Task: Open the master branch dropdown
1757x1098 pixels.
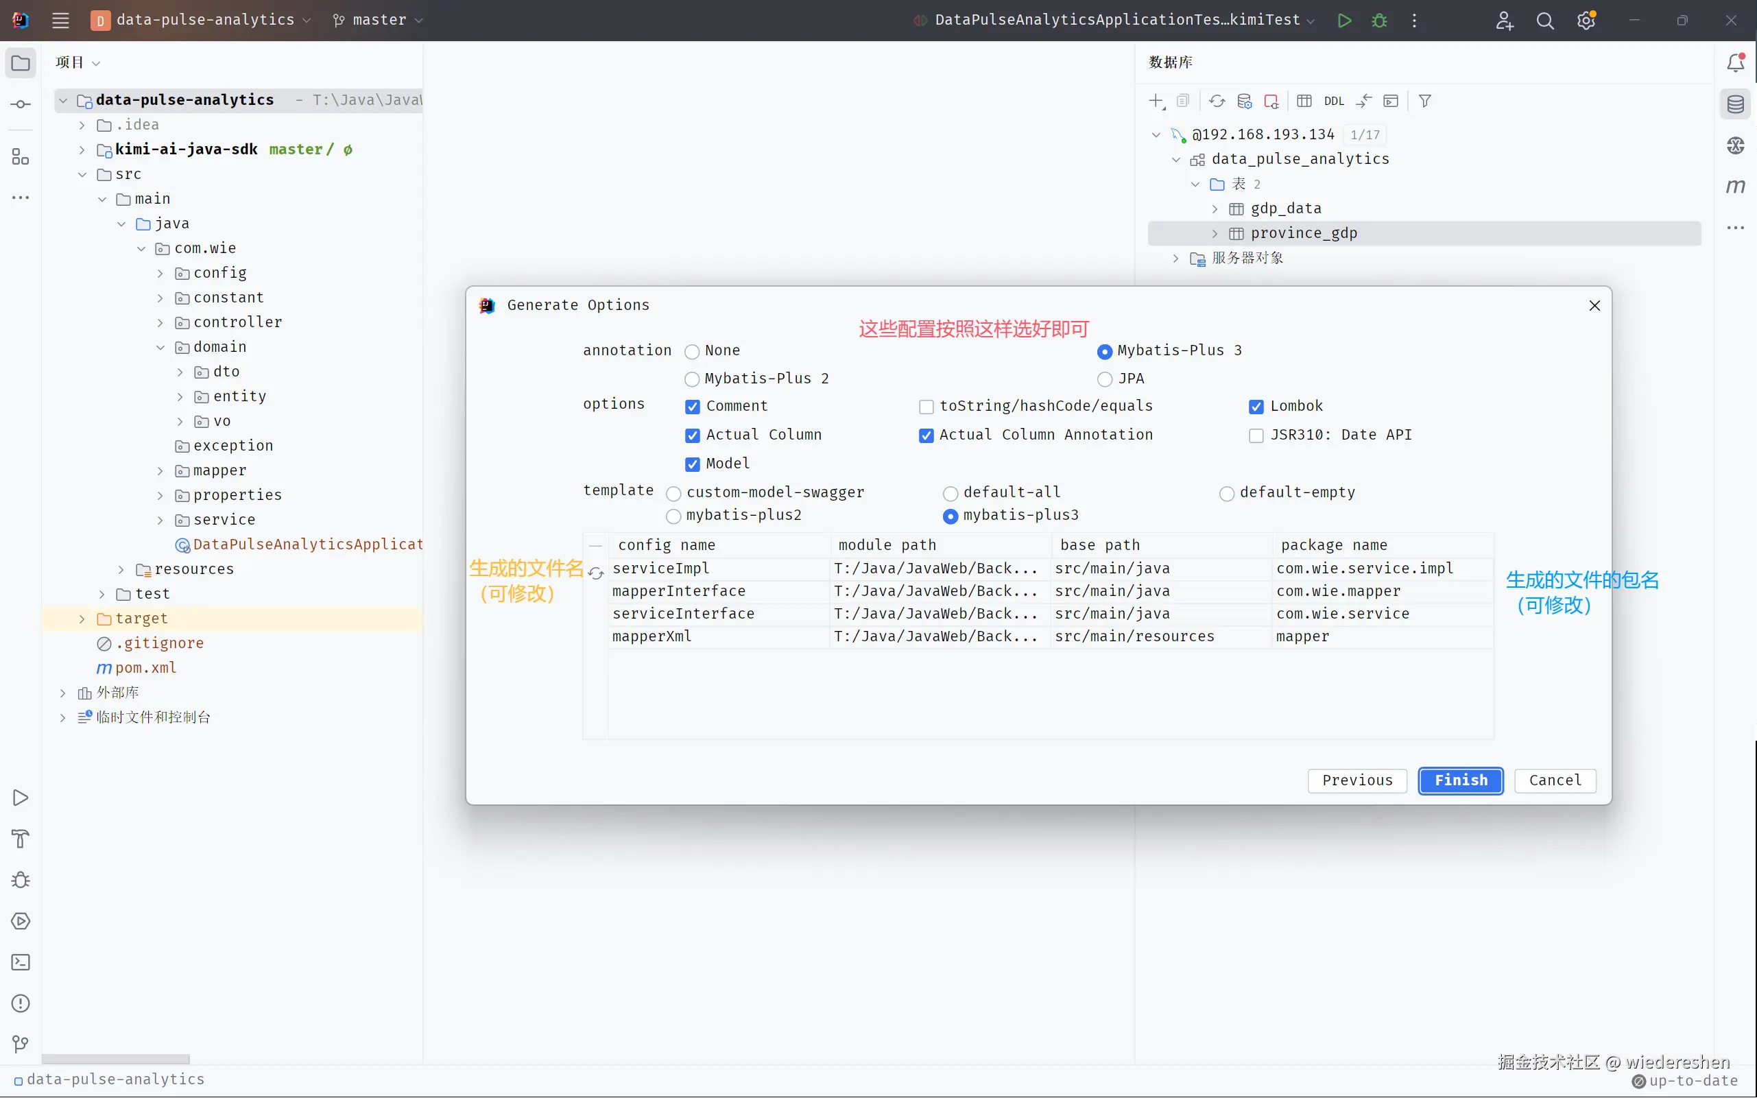Action: coord(379,21)
